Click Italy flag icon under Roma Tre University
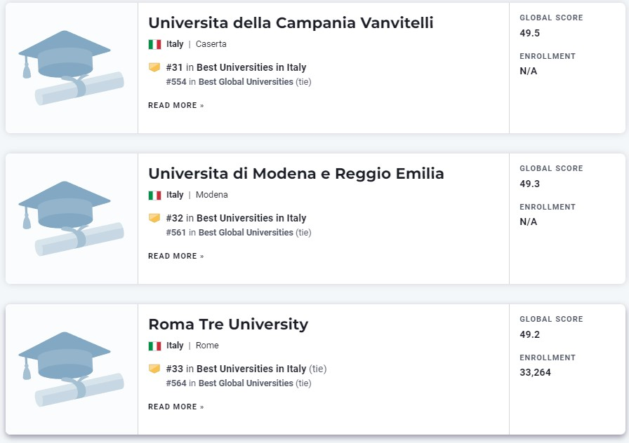The image size is (629, 443). click(x=154, y=346)
